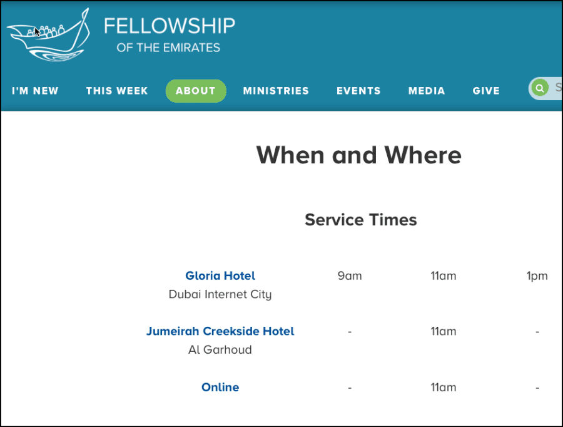Navigate to the GIVE page

click(486, 91)
